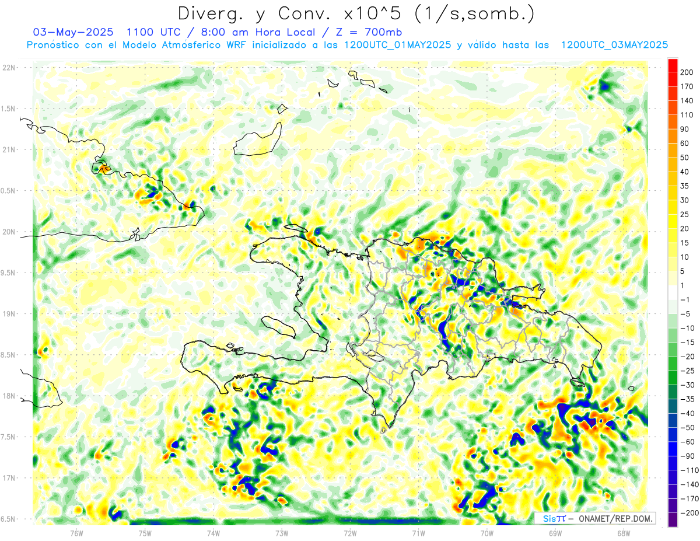Click the '1200UTC_03MAY2025' valid-until time
This screenshot has height=541, width=700.
(614, 45)
